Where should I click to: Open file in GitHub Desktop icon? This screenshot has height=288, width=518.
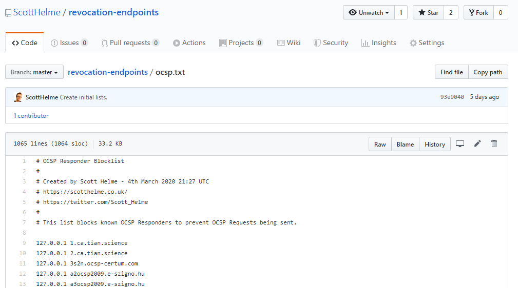pyautogui.click(x=460, y=144)
